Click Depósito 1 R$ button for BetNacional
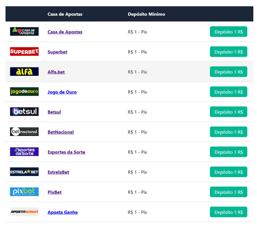This screenshot has width=257, height=229. tap(228, 132)
